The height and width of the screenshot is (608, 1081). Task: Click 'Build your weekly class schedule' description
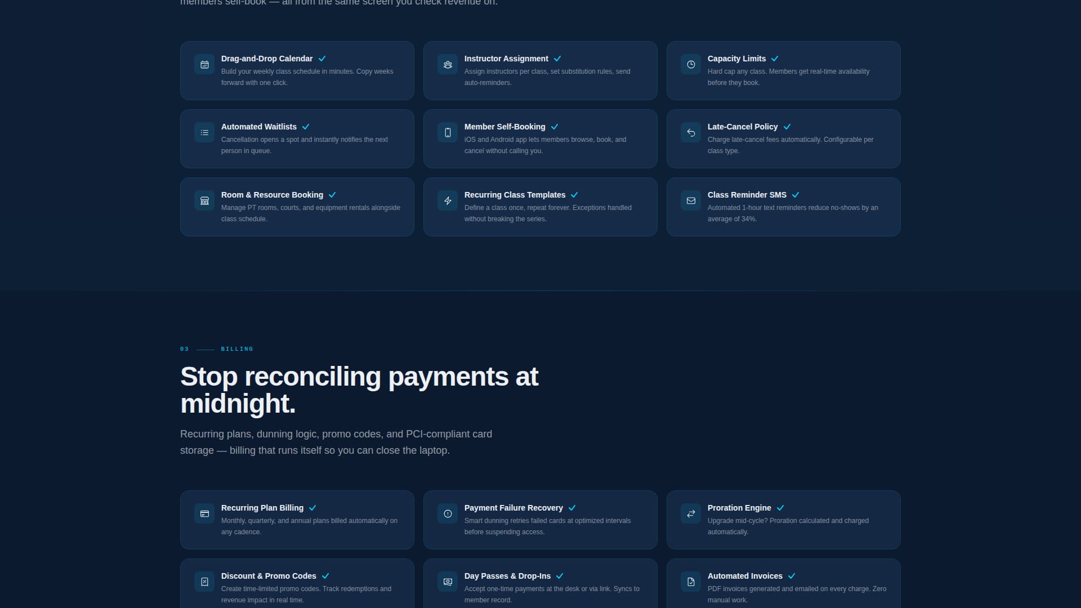click(x=307, y=77)
